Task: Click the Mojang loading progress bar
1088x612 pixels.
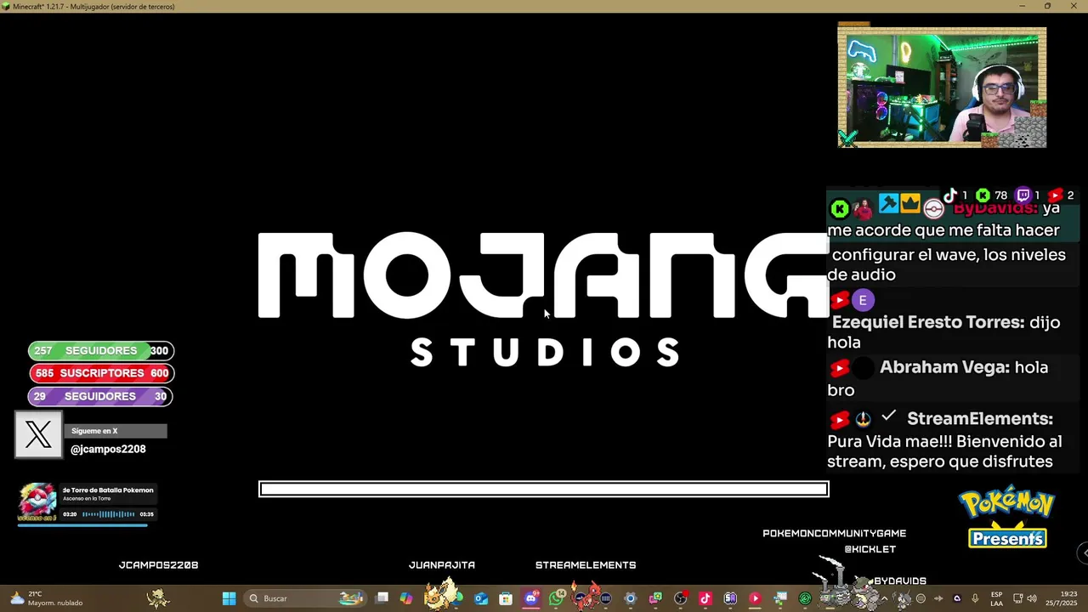Action: tap(544, 489)
